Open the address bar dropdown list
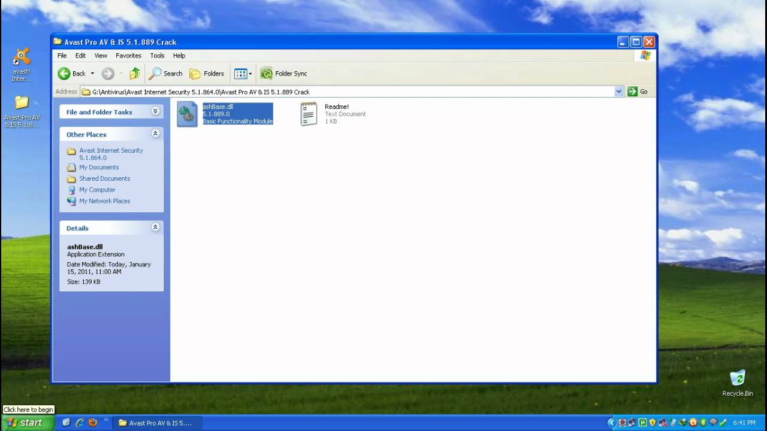This screenshot has width=767, height=431. (x=619, y=92)
